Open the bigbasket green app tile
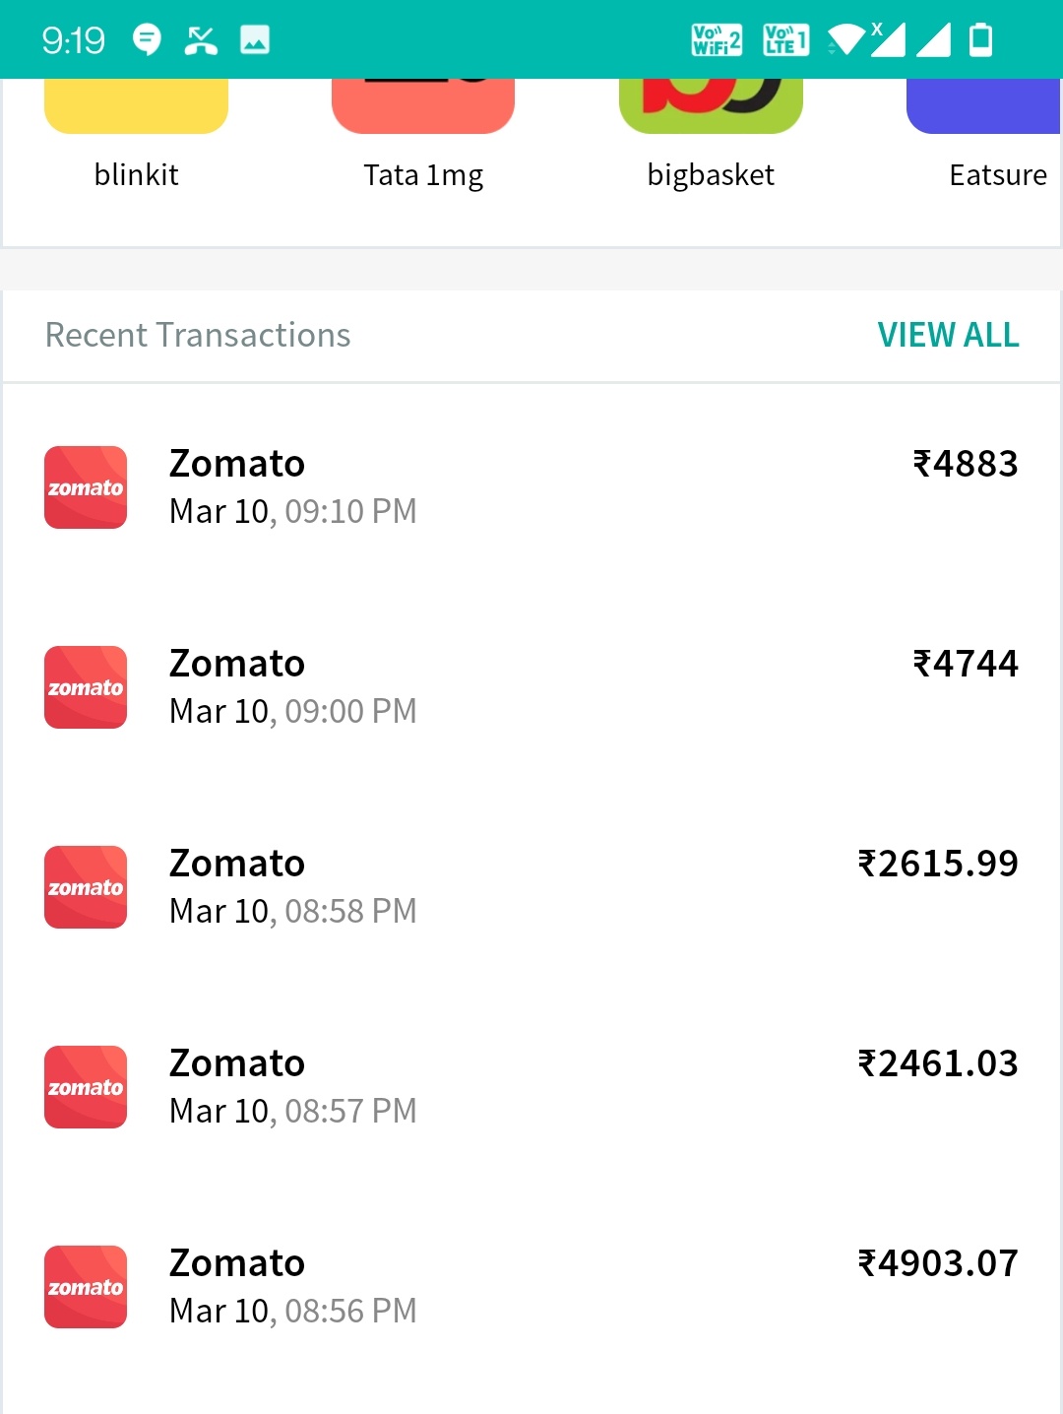Image resolution: width=1063 pixels, height=1414 pixels. click(711, 106)
